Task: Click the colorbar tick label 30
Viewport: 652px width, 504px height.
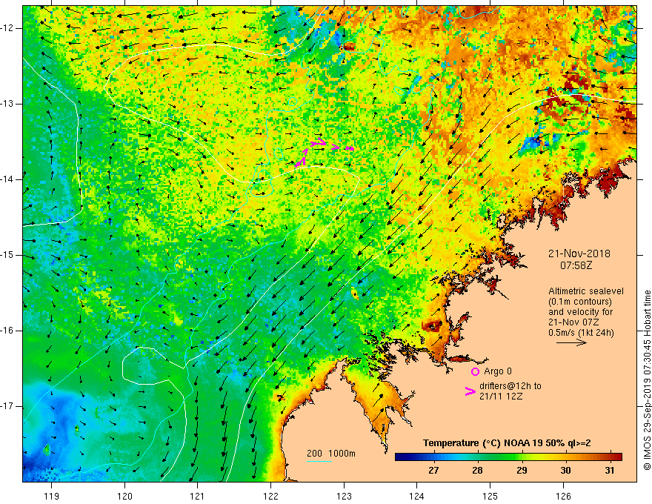Action: coord(565,471)
